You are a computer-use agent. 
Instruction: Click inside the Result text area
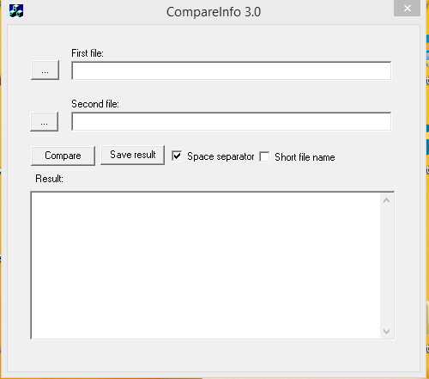pos(205,266)
